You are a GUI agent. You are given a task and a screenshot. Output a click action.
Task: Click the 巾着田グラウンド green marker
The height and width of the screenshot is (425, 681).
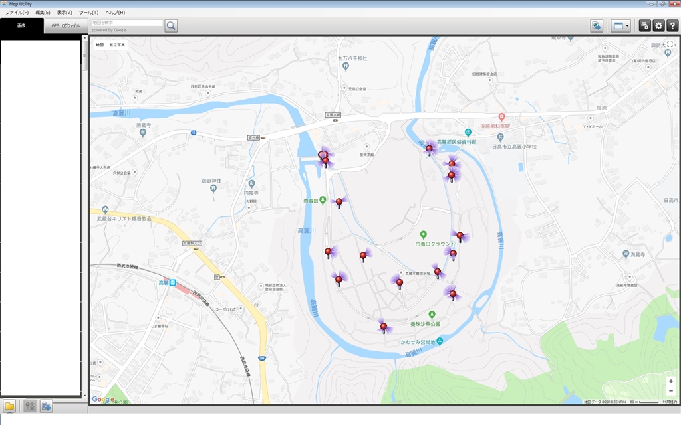[x=424, y=234]
